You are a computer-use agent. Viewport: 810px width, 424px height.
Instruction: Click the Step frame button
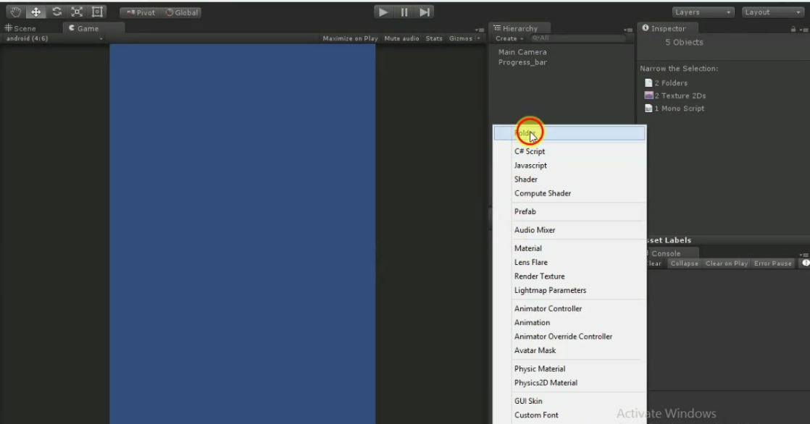[425, 12]
